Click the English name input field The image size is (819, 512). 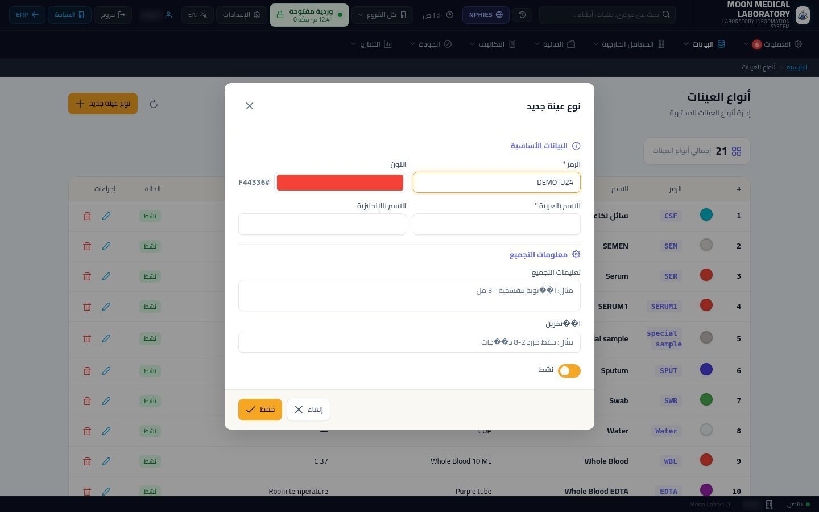pos(322,224)
